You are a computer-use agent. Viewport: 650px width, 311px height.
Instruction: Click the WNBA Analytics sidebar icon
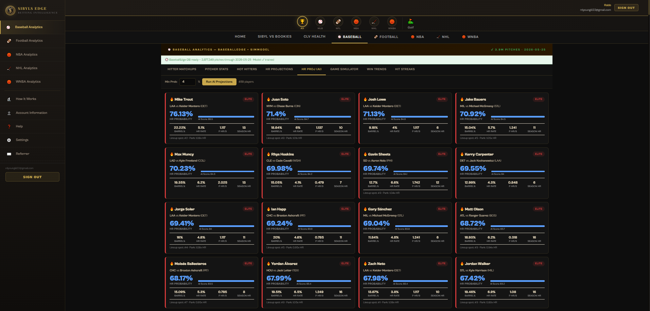tap(9, 82)
